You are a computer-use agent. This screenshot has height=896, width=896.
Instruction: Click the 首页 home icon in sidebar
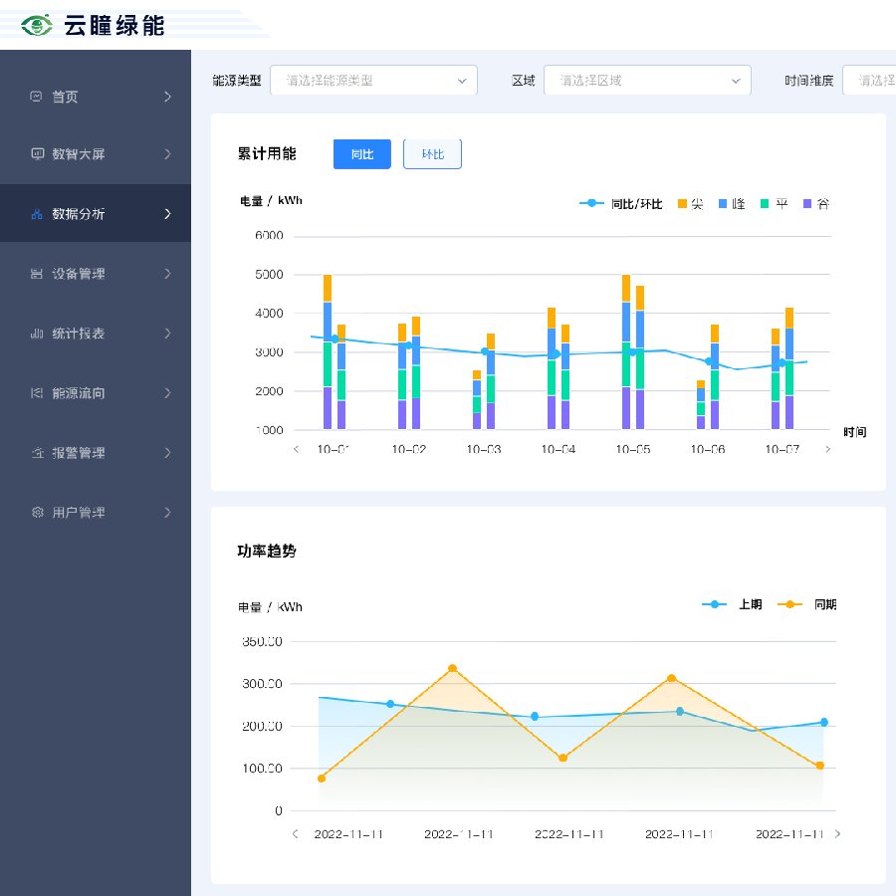click(37, 97)
